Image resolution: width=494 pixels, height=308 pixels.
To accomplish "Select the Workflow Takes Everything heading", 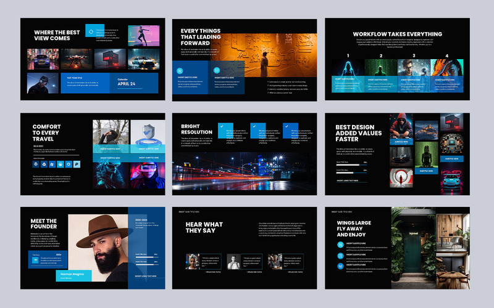I will click(x=397, y=34).
